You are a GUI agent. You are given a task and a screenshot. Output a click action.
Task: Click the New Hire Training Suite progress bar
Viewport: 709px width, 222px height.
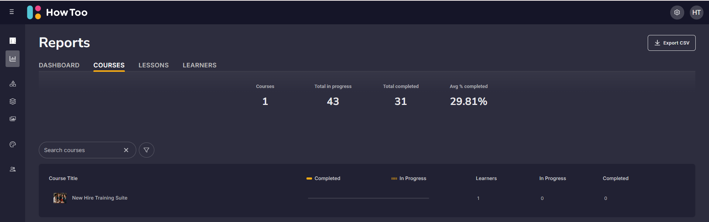[368, 198]
